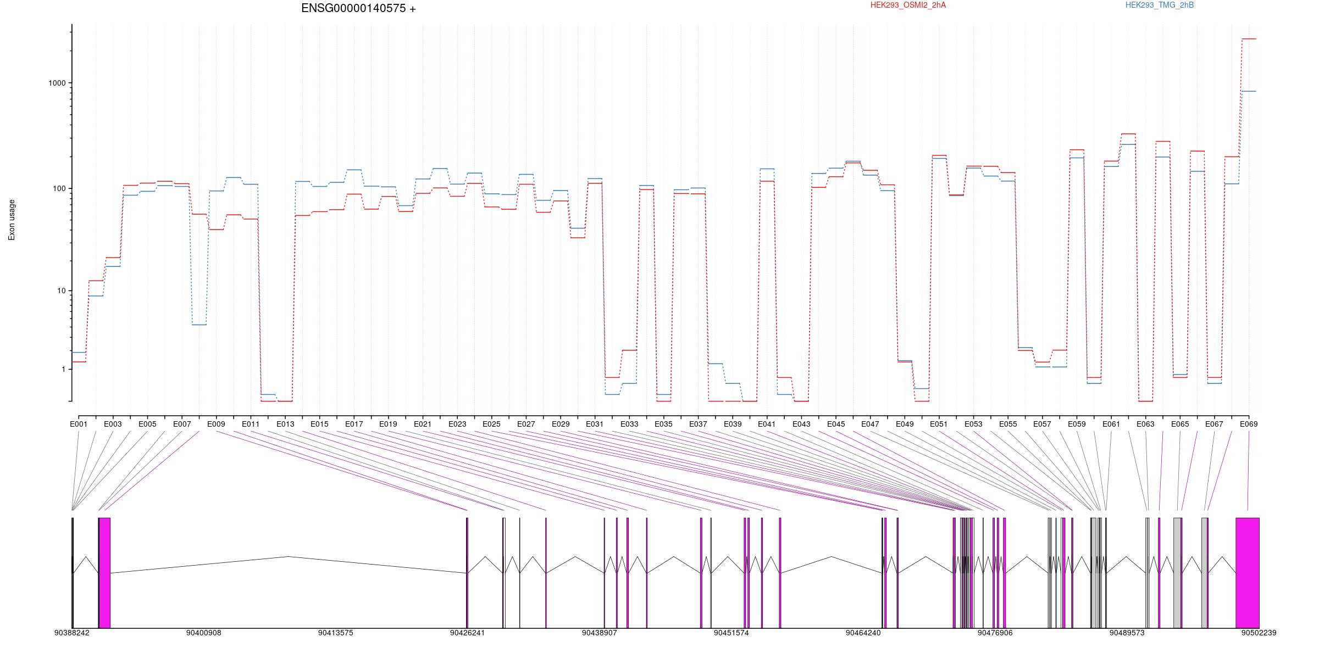This screenshot has height=659, width=1319.
Task: Click exon label E035
Action: pyautogui.click(x=663, y=424)
